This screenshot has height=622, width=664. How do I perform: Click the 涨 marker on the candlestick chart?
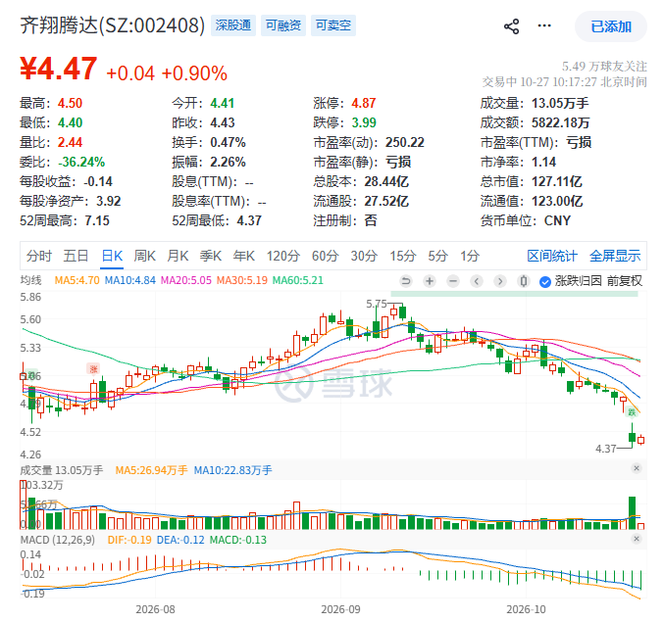tap(93, 369)
